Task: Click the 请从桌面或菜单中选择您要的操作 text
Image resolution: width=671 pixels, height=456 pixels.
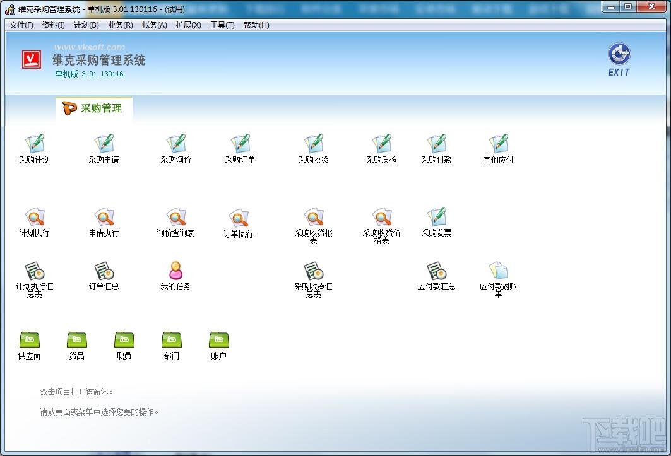Action: tap(99, 412)
